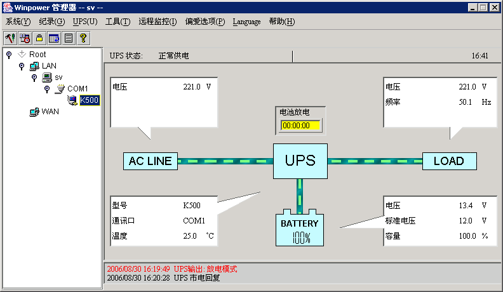Click the COM1 serial plug icon

(60, 89)
